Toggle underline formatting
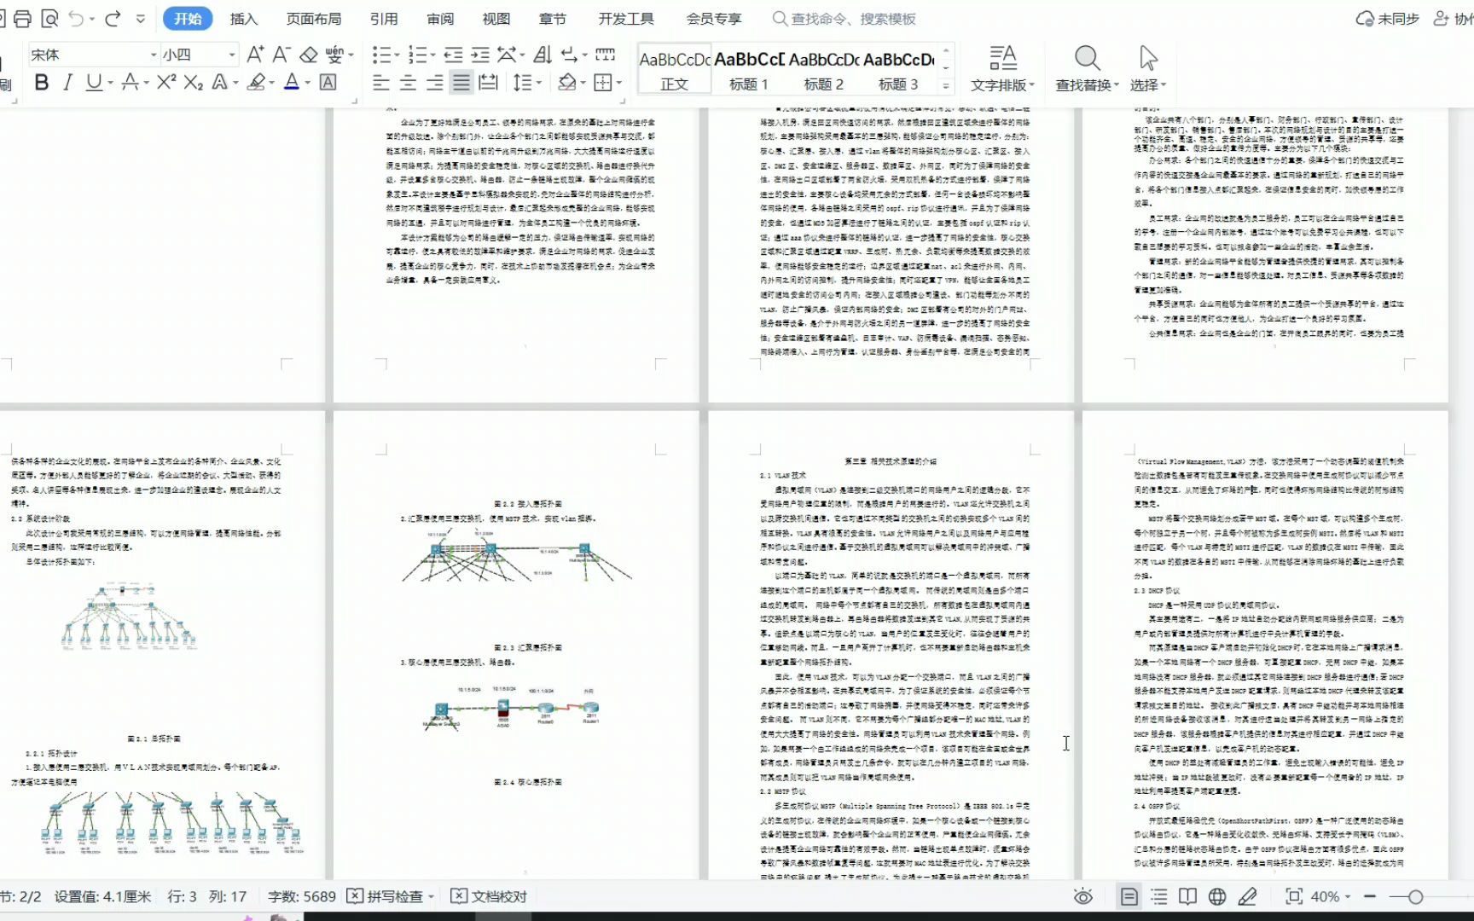1474x921 pixels. [x=92, y=84]
